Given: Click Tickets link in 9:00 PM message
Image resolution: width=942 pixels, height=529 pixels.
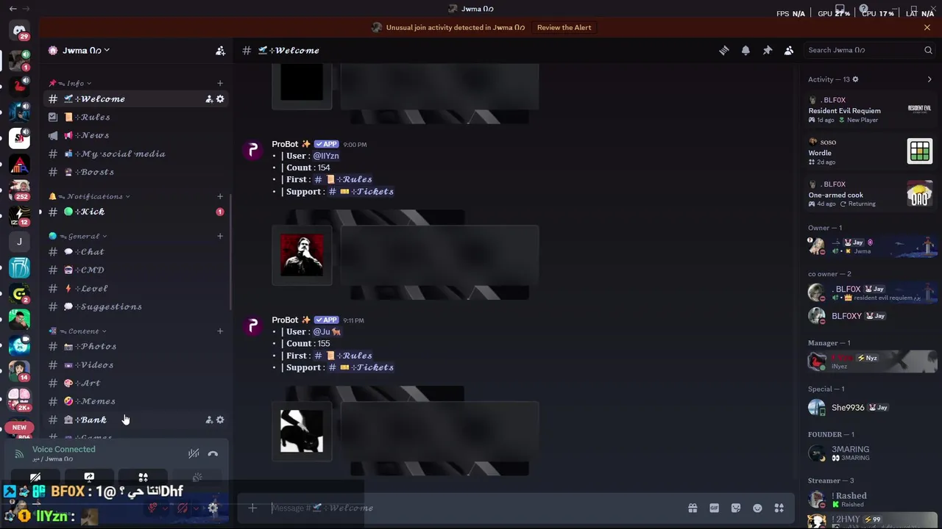Looking at the screenshot, I should pyautogui.click(x=361, y=191).
